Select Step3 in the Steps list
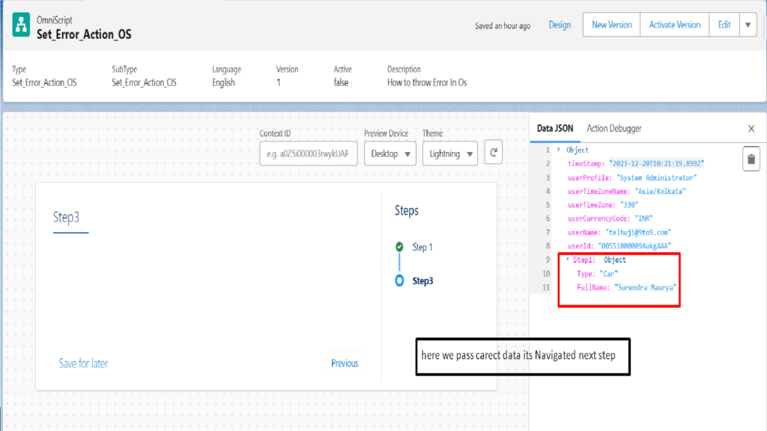Viewport: 767px width, 431px height. tap(422, 281)
